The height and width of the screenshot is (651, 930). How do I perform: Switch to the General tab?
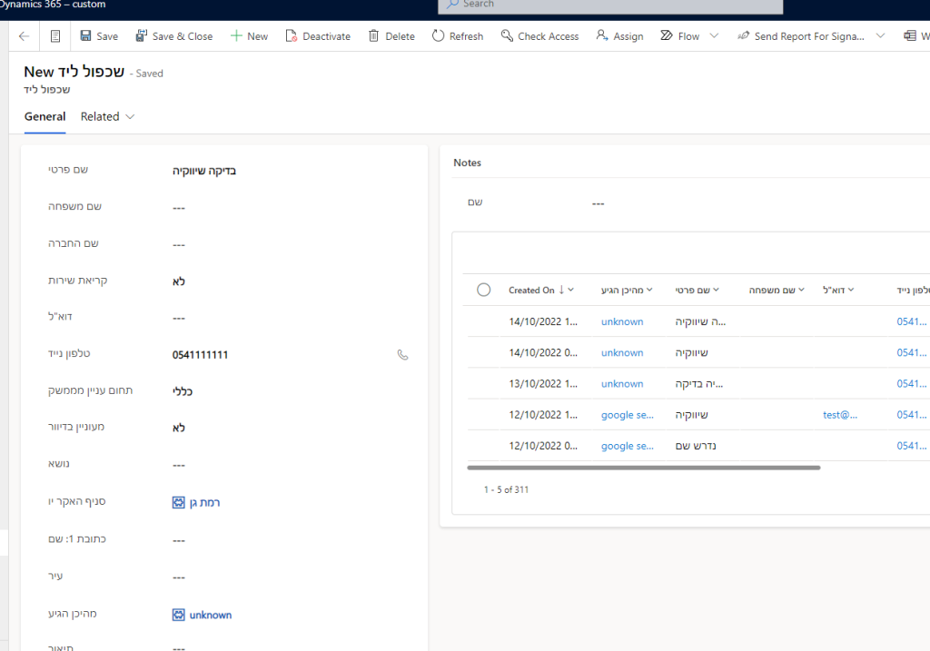pyautogui.click(x=45, y=116)
